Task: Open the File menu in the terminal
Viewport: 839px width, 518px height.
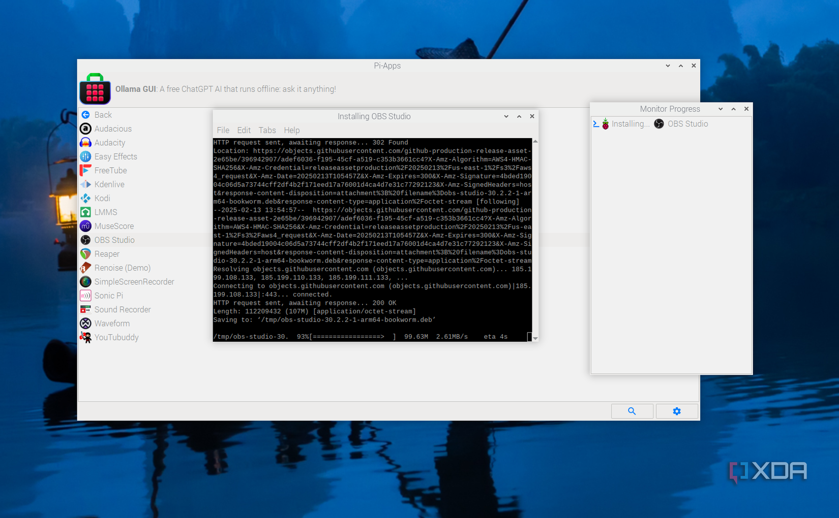Action: pos(223,130)
